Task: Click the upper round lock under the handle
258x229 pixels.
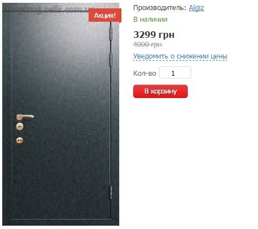Action: coord(20,126)
